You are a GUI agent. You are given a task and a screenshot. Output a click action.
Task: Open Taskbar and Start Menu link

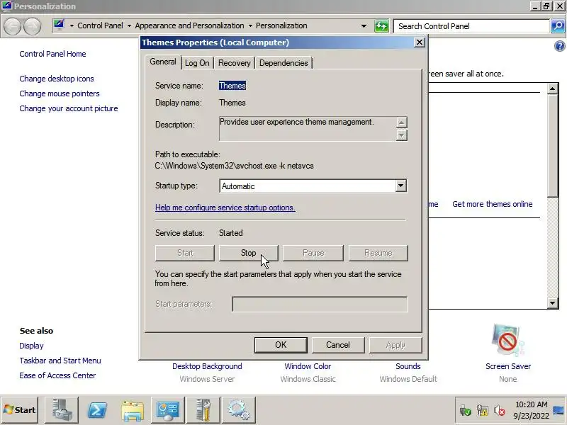tap(60, 361)
